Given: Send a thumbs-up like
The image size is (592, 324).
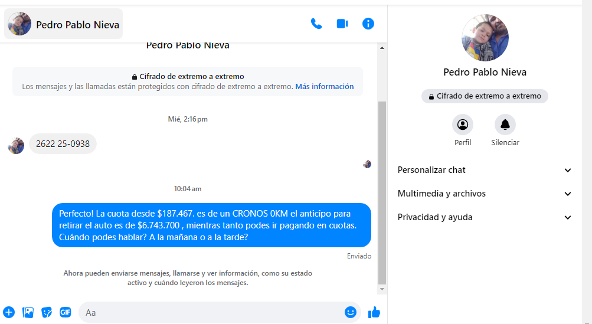Looking at the screenshot, I should [374, 312].
